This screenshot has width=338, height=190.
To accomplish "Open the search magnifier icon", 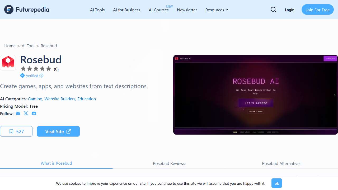I will click(273, 10).
